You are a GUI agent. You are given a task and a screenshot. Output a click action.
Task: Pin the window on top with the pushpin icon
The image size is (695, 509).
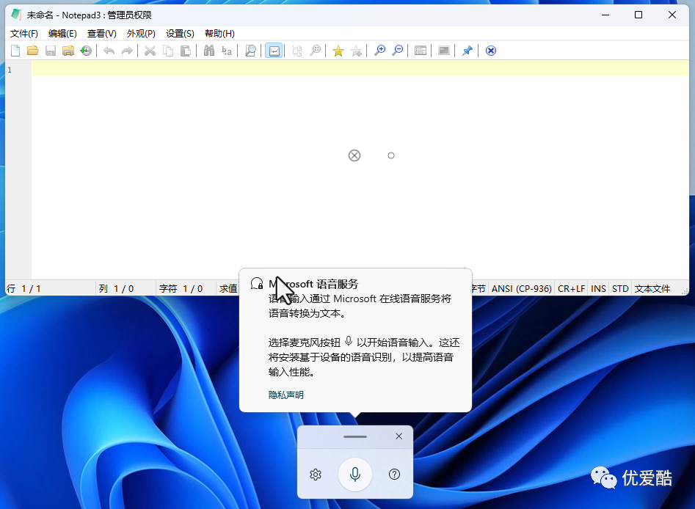467,50
